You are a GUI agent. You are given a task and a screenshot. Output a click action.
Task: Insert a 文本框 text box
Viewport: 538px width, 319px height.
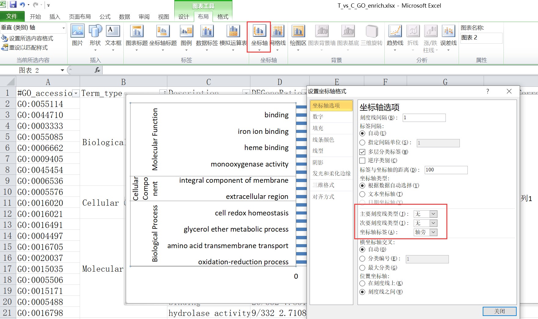(x=113, y=37)
